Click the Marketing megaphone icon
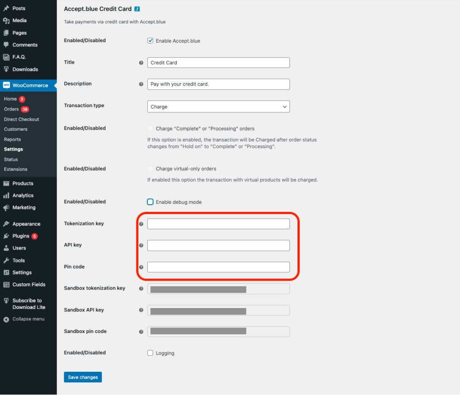The width and height of the screenshot is (460, 395). pos(6,208)
